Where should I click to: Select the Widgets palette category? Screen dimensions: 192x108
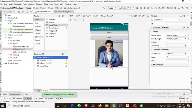tap(38, 30)
